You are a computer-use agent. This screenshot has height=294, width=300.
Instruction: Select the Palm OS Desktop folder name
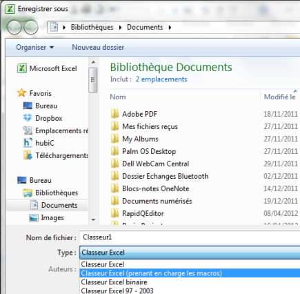[x=149, y=151]
